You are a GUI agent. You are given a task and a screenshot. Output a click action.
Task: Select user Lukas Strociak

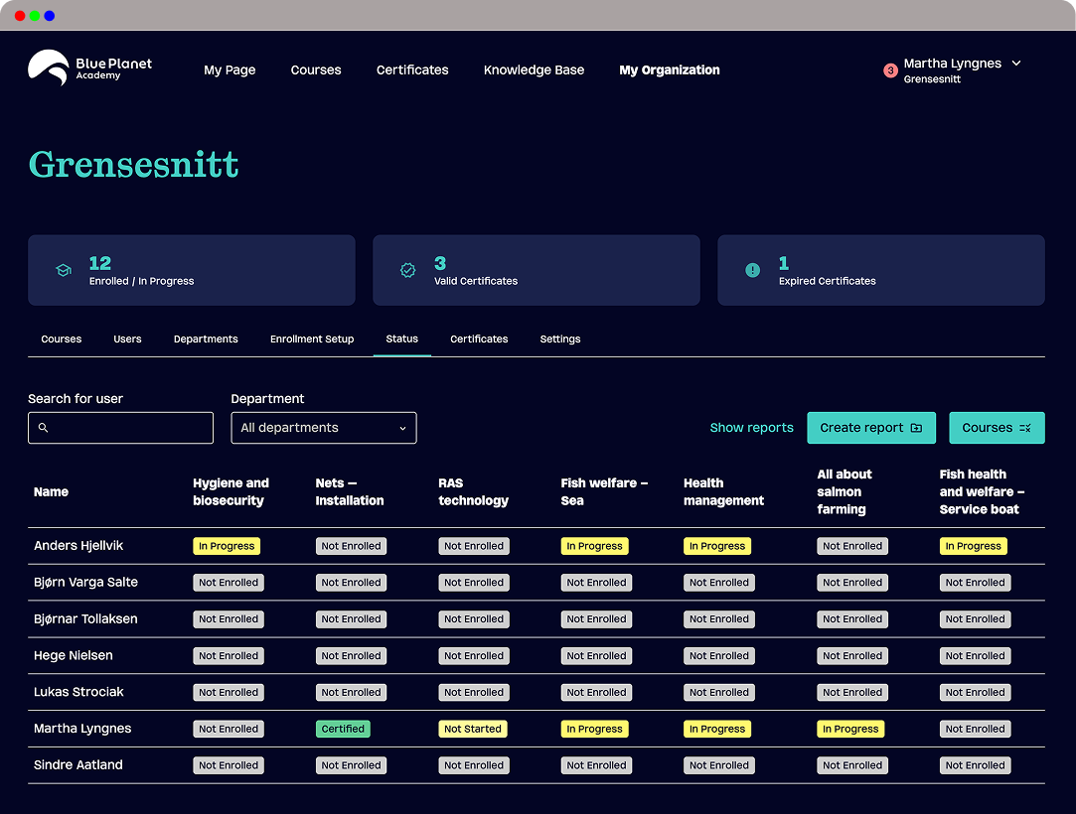pos(78,692)
